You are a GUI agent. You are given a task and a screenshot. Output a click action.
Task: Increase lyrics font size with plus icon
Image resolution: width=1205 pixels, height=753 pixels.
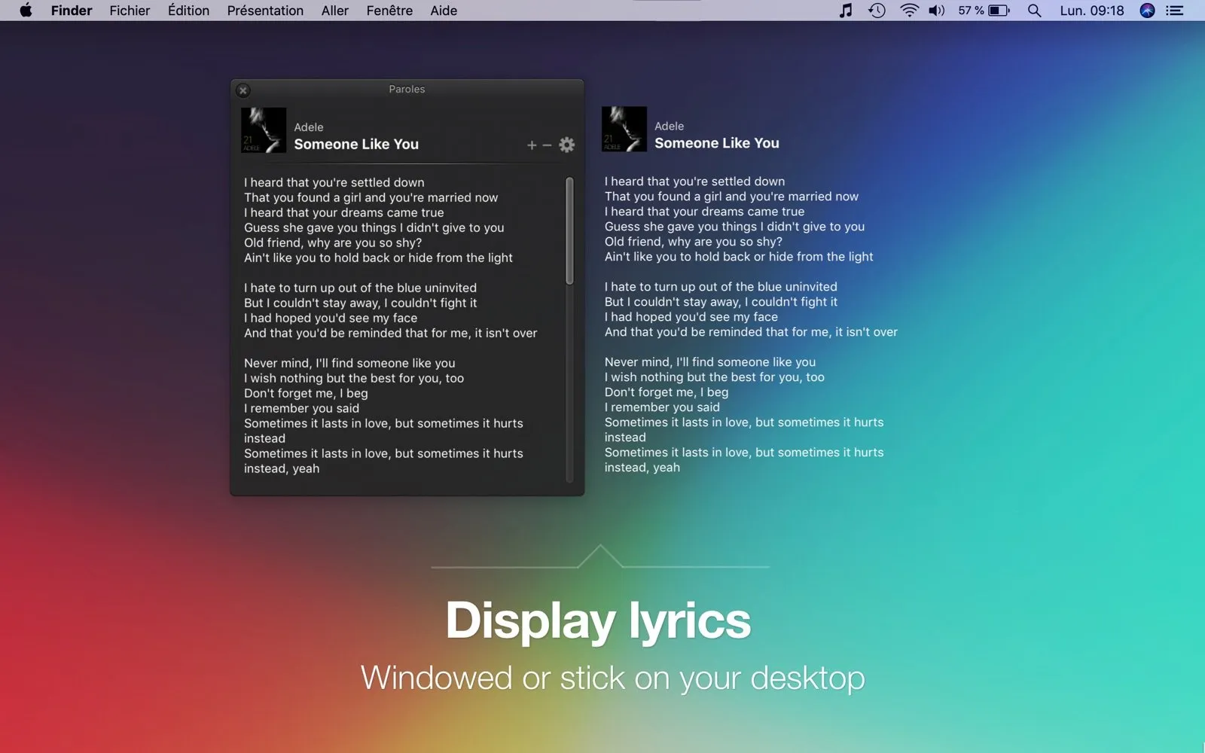click(532, 145)
